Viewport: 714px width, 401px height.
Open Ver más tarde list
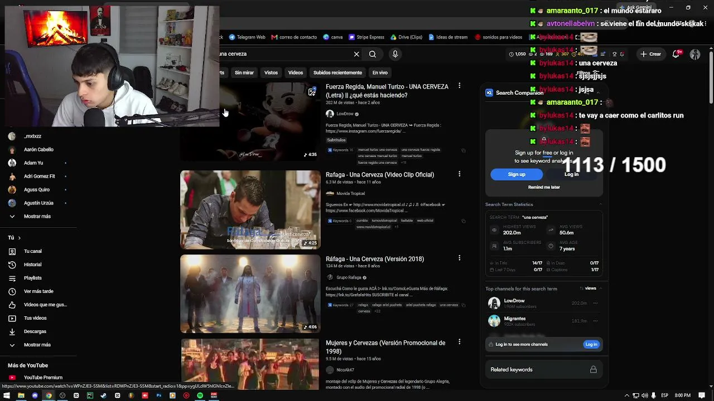(38, 291)
